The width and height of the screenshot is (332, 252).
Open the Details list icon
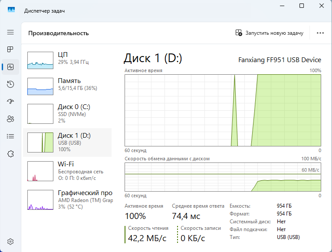click(10, 136)
